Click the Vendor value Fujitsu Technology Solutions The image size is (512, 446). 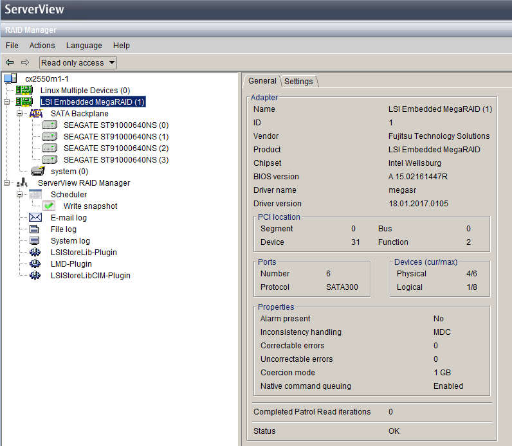coord(439,136)
